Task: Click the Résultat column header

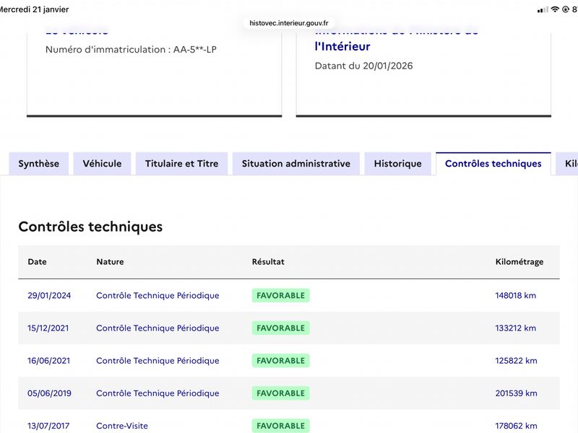Action: (x=268, y=262)
